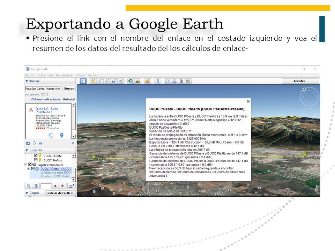Click the Buscar search button
This screenshot has width=335, height=251.
(69, 88)
